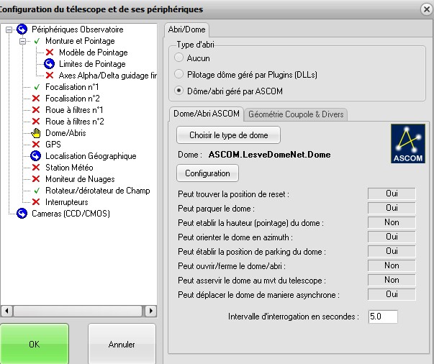434x364 pixels.
Task: Click the red X beside Station Météo
Action: (x=36, y=168)
